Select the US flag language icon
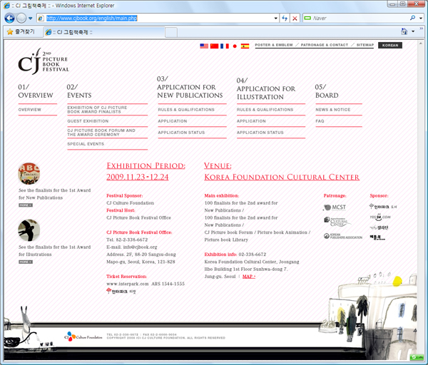The width and height of the screenshot is (428, 365). pyautogui.click(x=204, y=46)
